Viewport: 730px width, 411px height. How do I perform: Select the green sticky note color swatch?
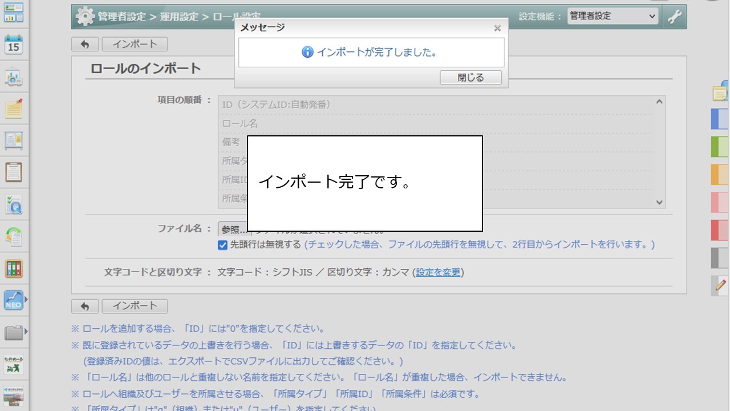(719, 147)
